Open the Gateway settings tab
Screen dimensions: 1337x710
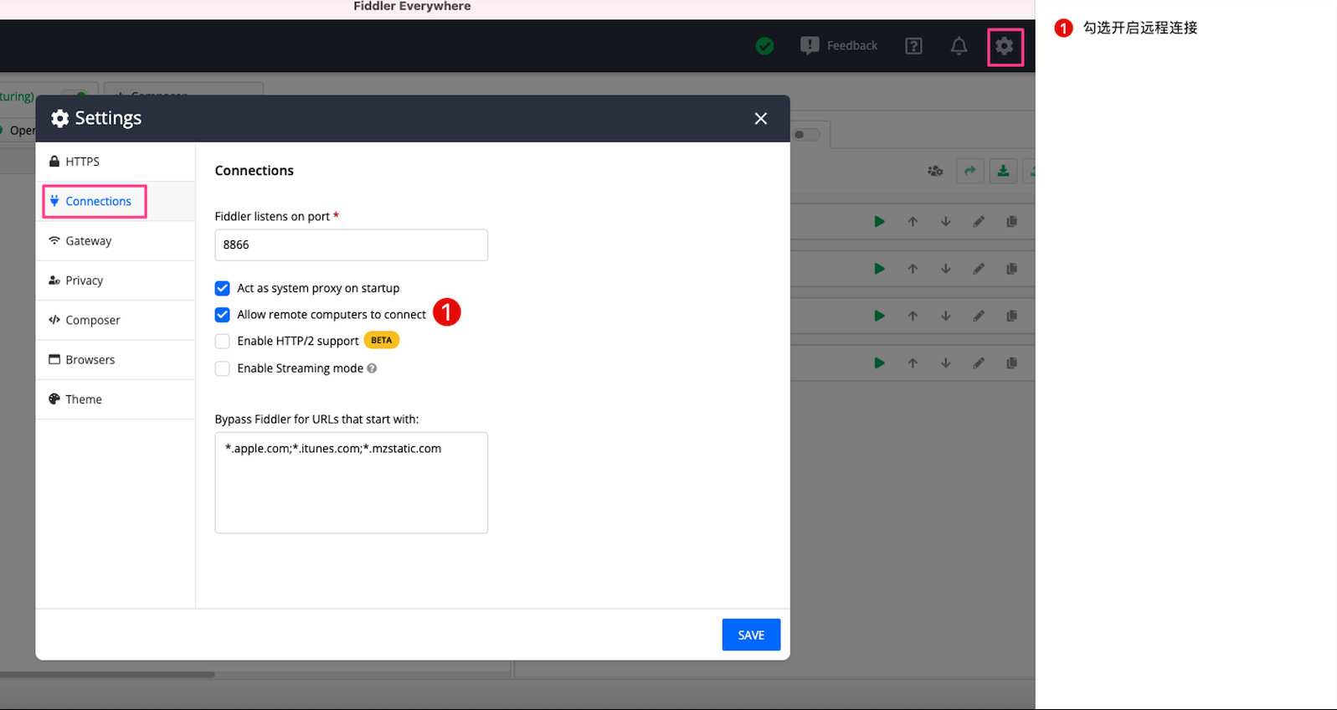(88, 241)
